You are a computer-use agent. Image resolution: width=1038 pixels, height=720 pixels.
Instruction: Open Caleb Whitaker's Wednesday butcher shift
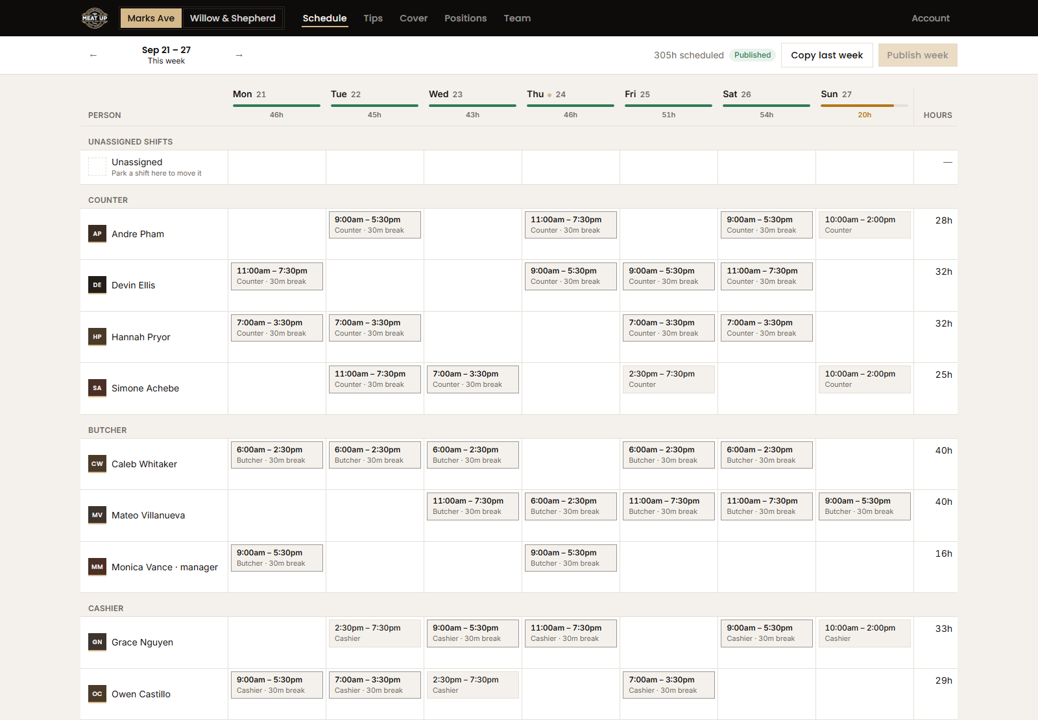473,455
